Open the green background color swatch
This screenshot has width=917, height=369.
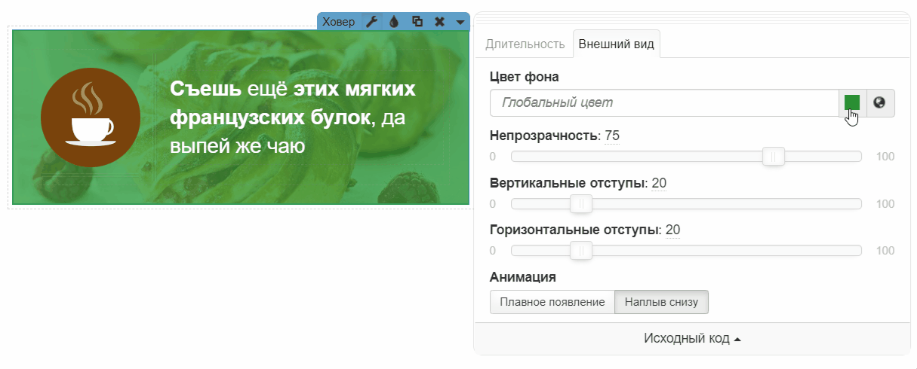[852, 102]
